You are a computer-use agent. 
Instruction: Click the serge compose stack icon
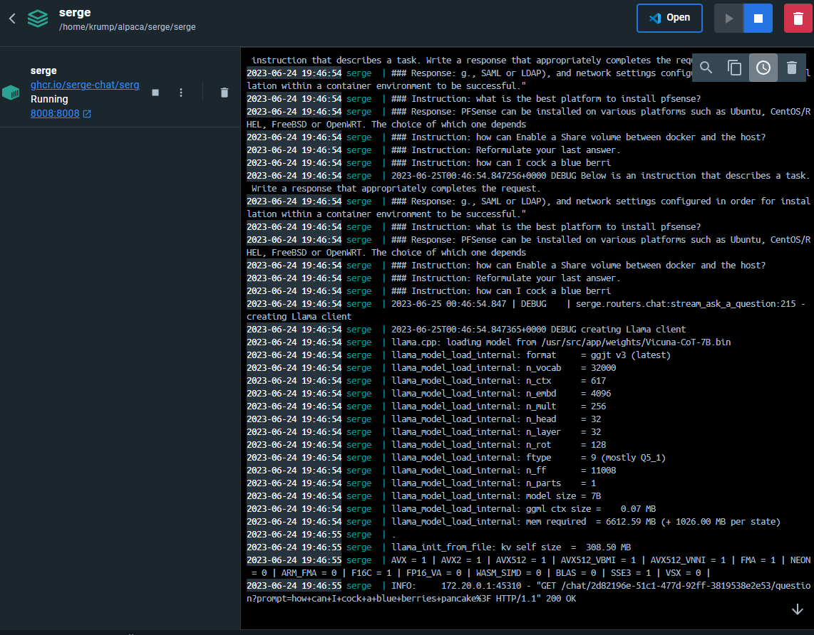tap(38, 19)
